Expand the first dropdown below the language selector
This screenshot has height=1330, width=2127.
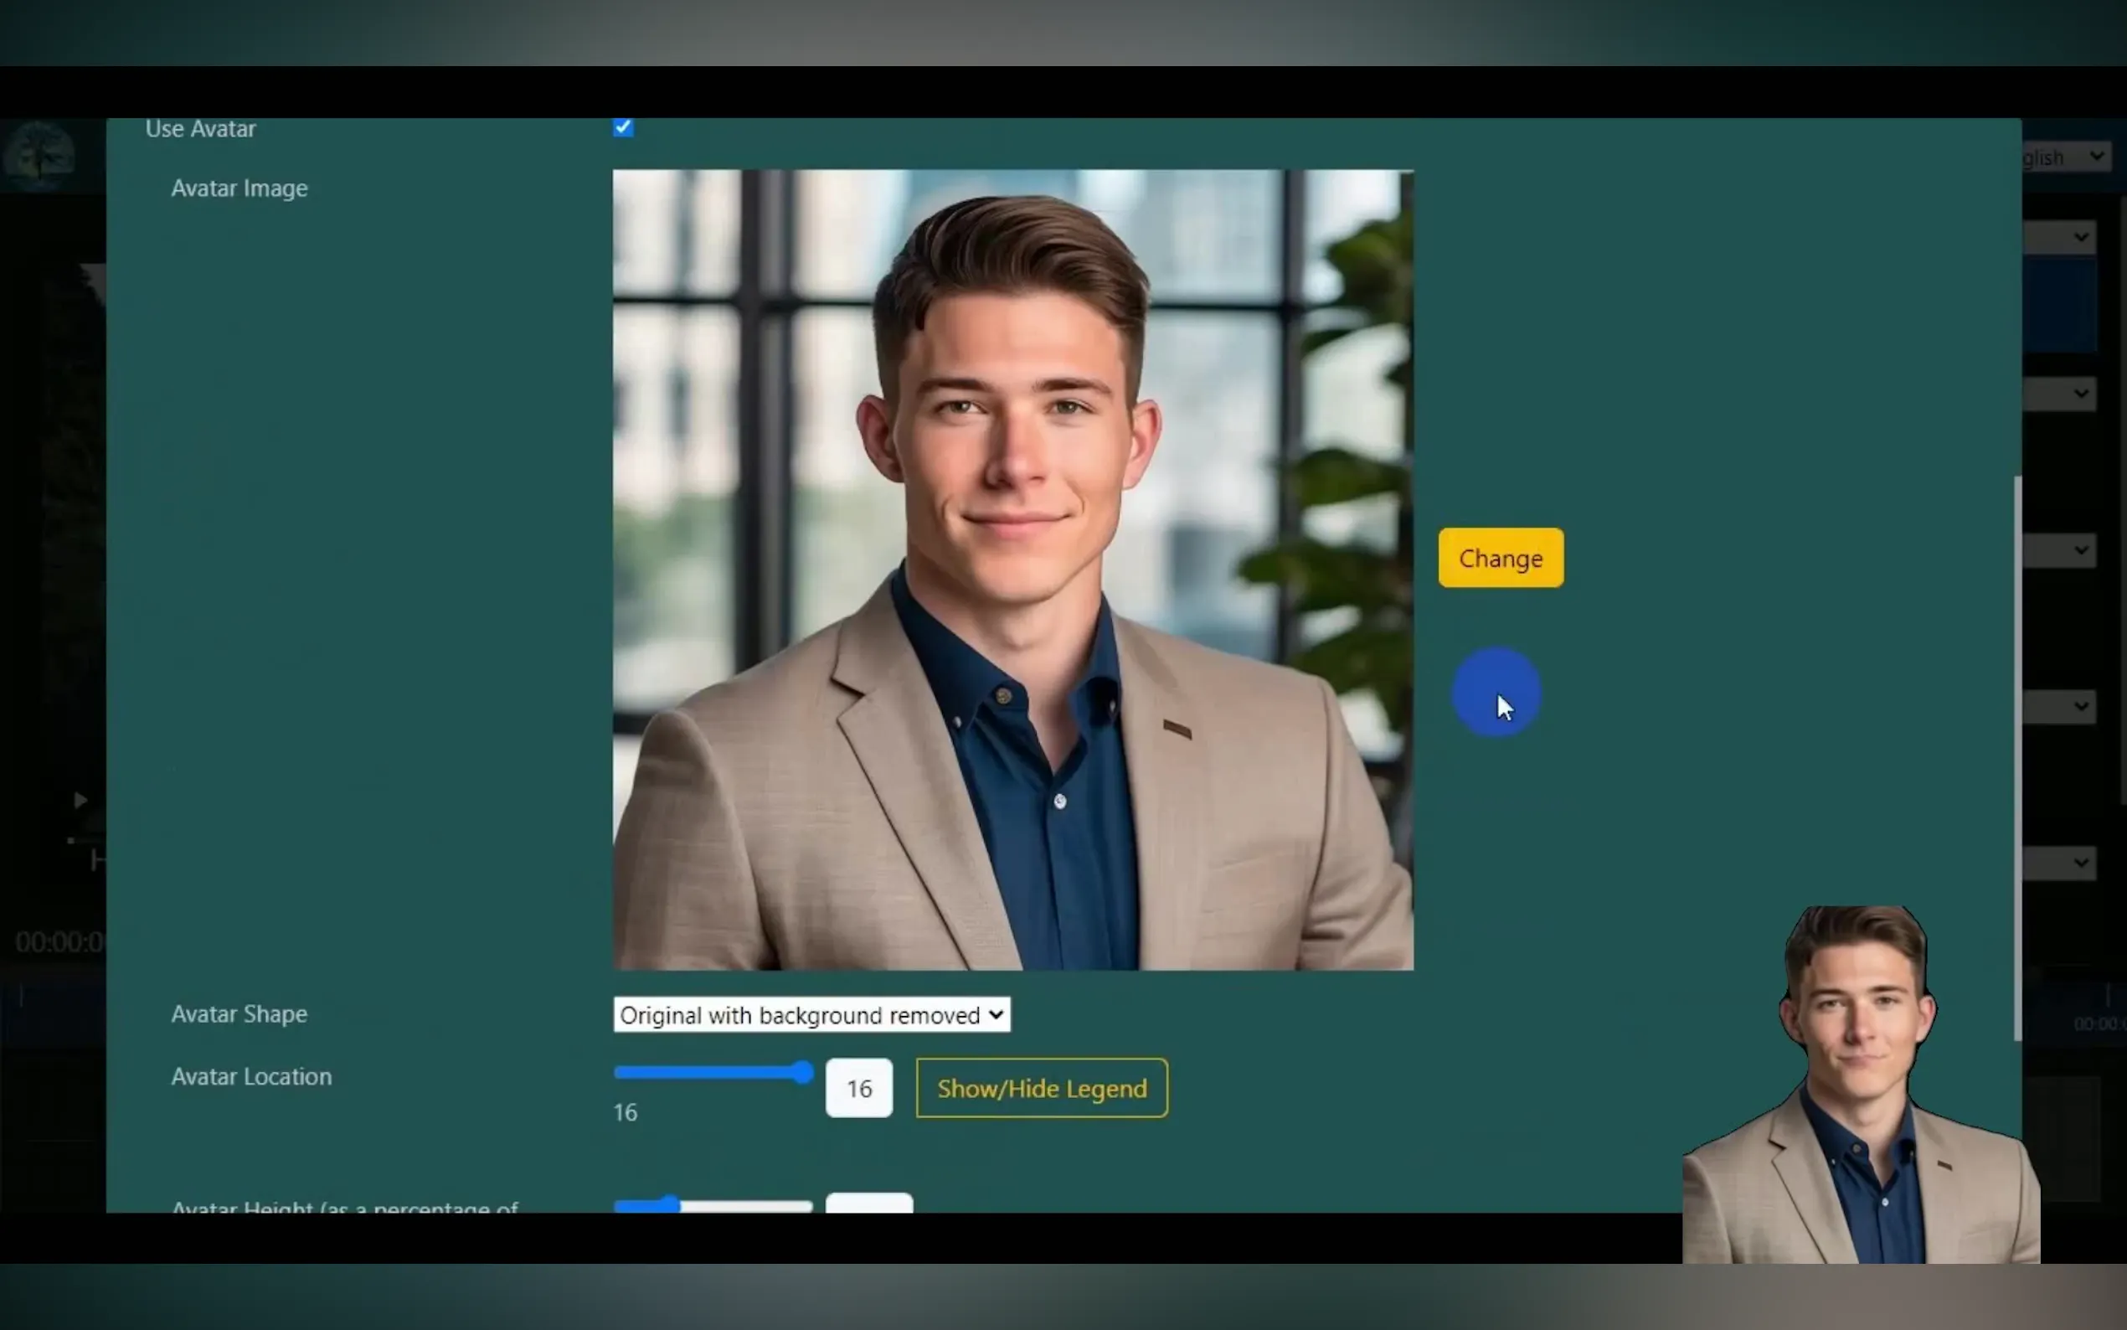pos(2059,237)
